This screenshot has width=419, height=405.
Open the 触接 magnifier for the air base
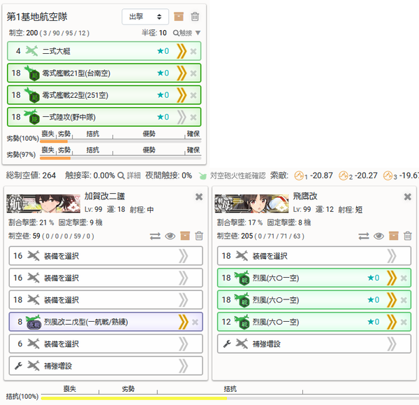182,33
